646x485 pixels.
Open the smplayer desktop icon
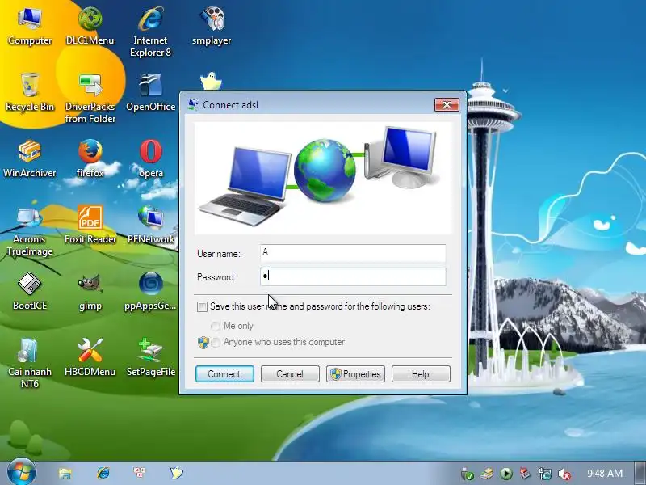point(212,27)
